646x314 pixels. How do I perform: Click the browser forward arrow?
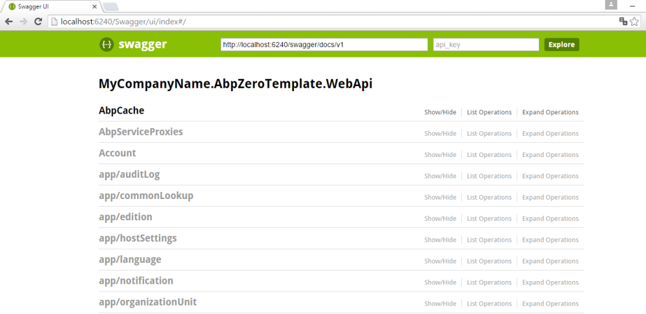23,21
